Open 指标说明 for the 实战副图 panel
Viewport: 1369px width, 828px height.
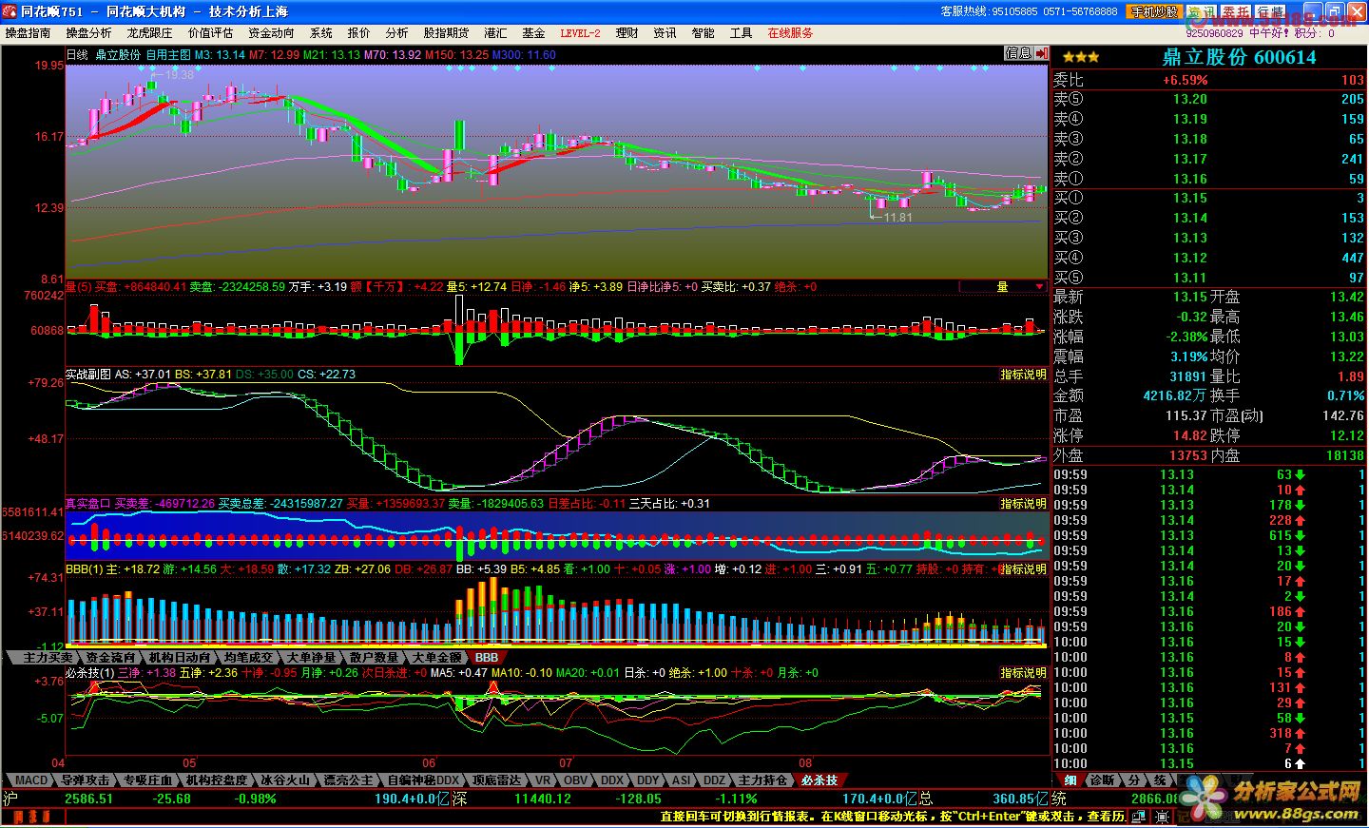(x=1023, y=375)
